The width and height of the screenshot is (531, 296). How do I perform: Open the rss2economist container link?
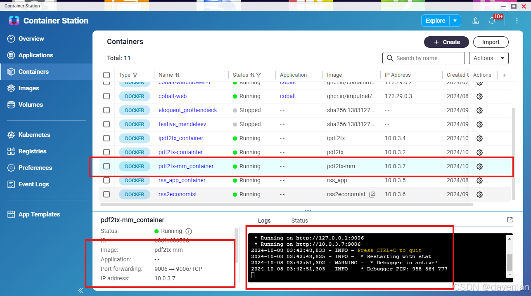178,194
